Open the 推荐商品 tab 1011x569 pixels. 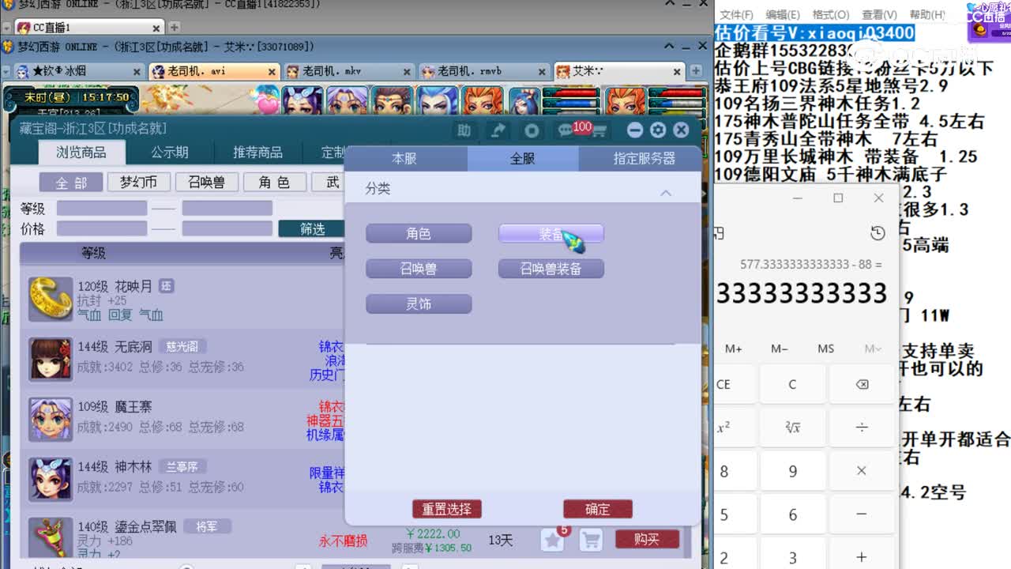click(x=257, y=153)
